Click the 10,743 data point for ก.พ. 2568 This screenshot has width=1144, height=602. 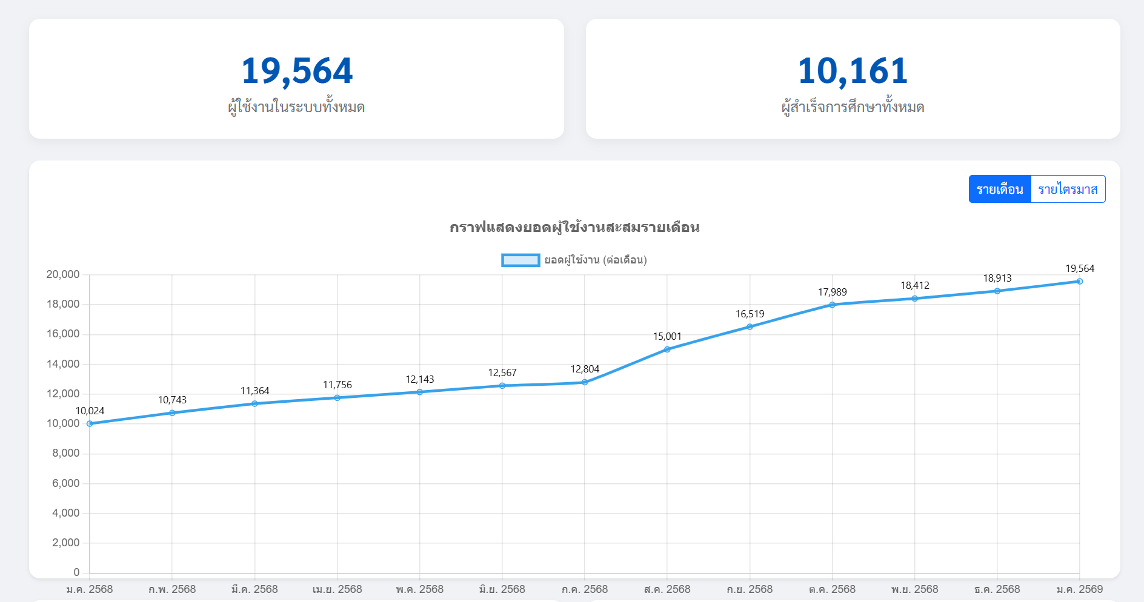[x=172, y=412]
